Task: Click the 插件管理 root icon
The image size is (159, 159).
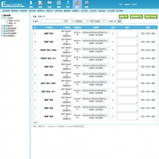Action: [2, 15]
